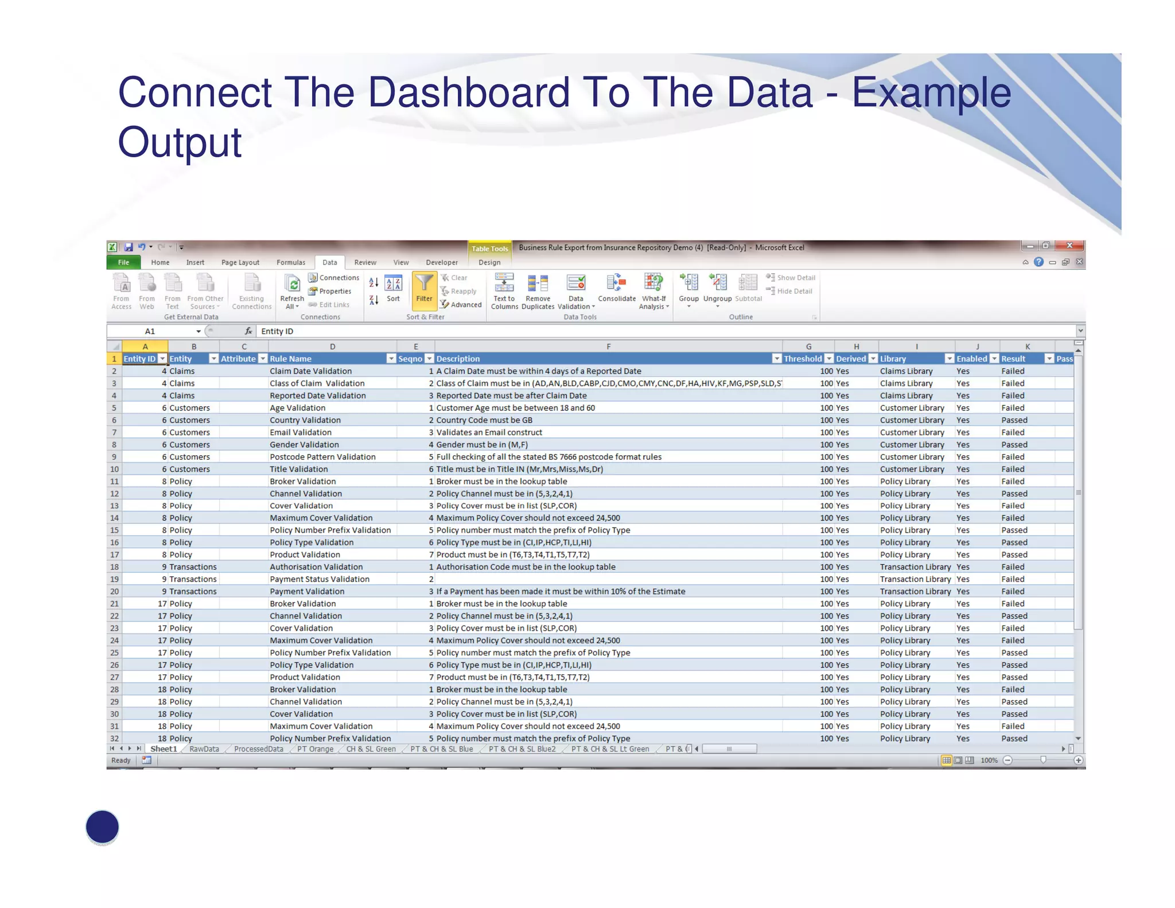Switch to the Formulas tab

pyautogui.click(x=291, y=262)
